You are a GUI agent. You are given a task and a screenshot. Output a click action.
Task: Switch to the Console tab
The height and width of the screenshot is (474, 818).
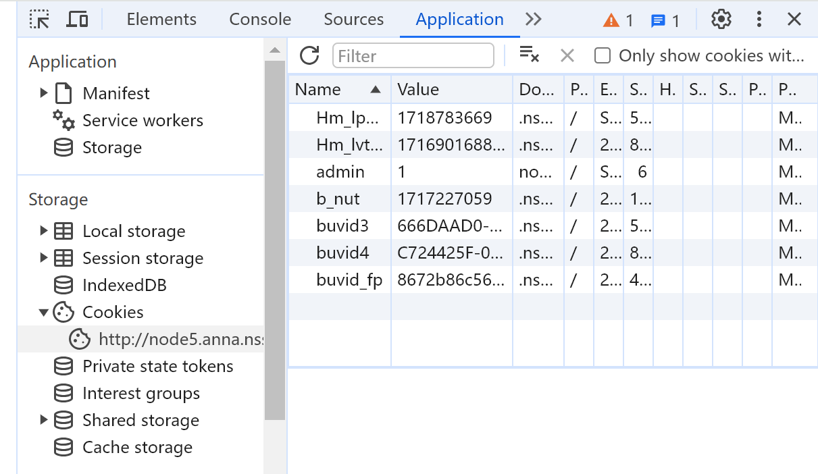tap(260, 20)
